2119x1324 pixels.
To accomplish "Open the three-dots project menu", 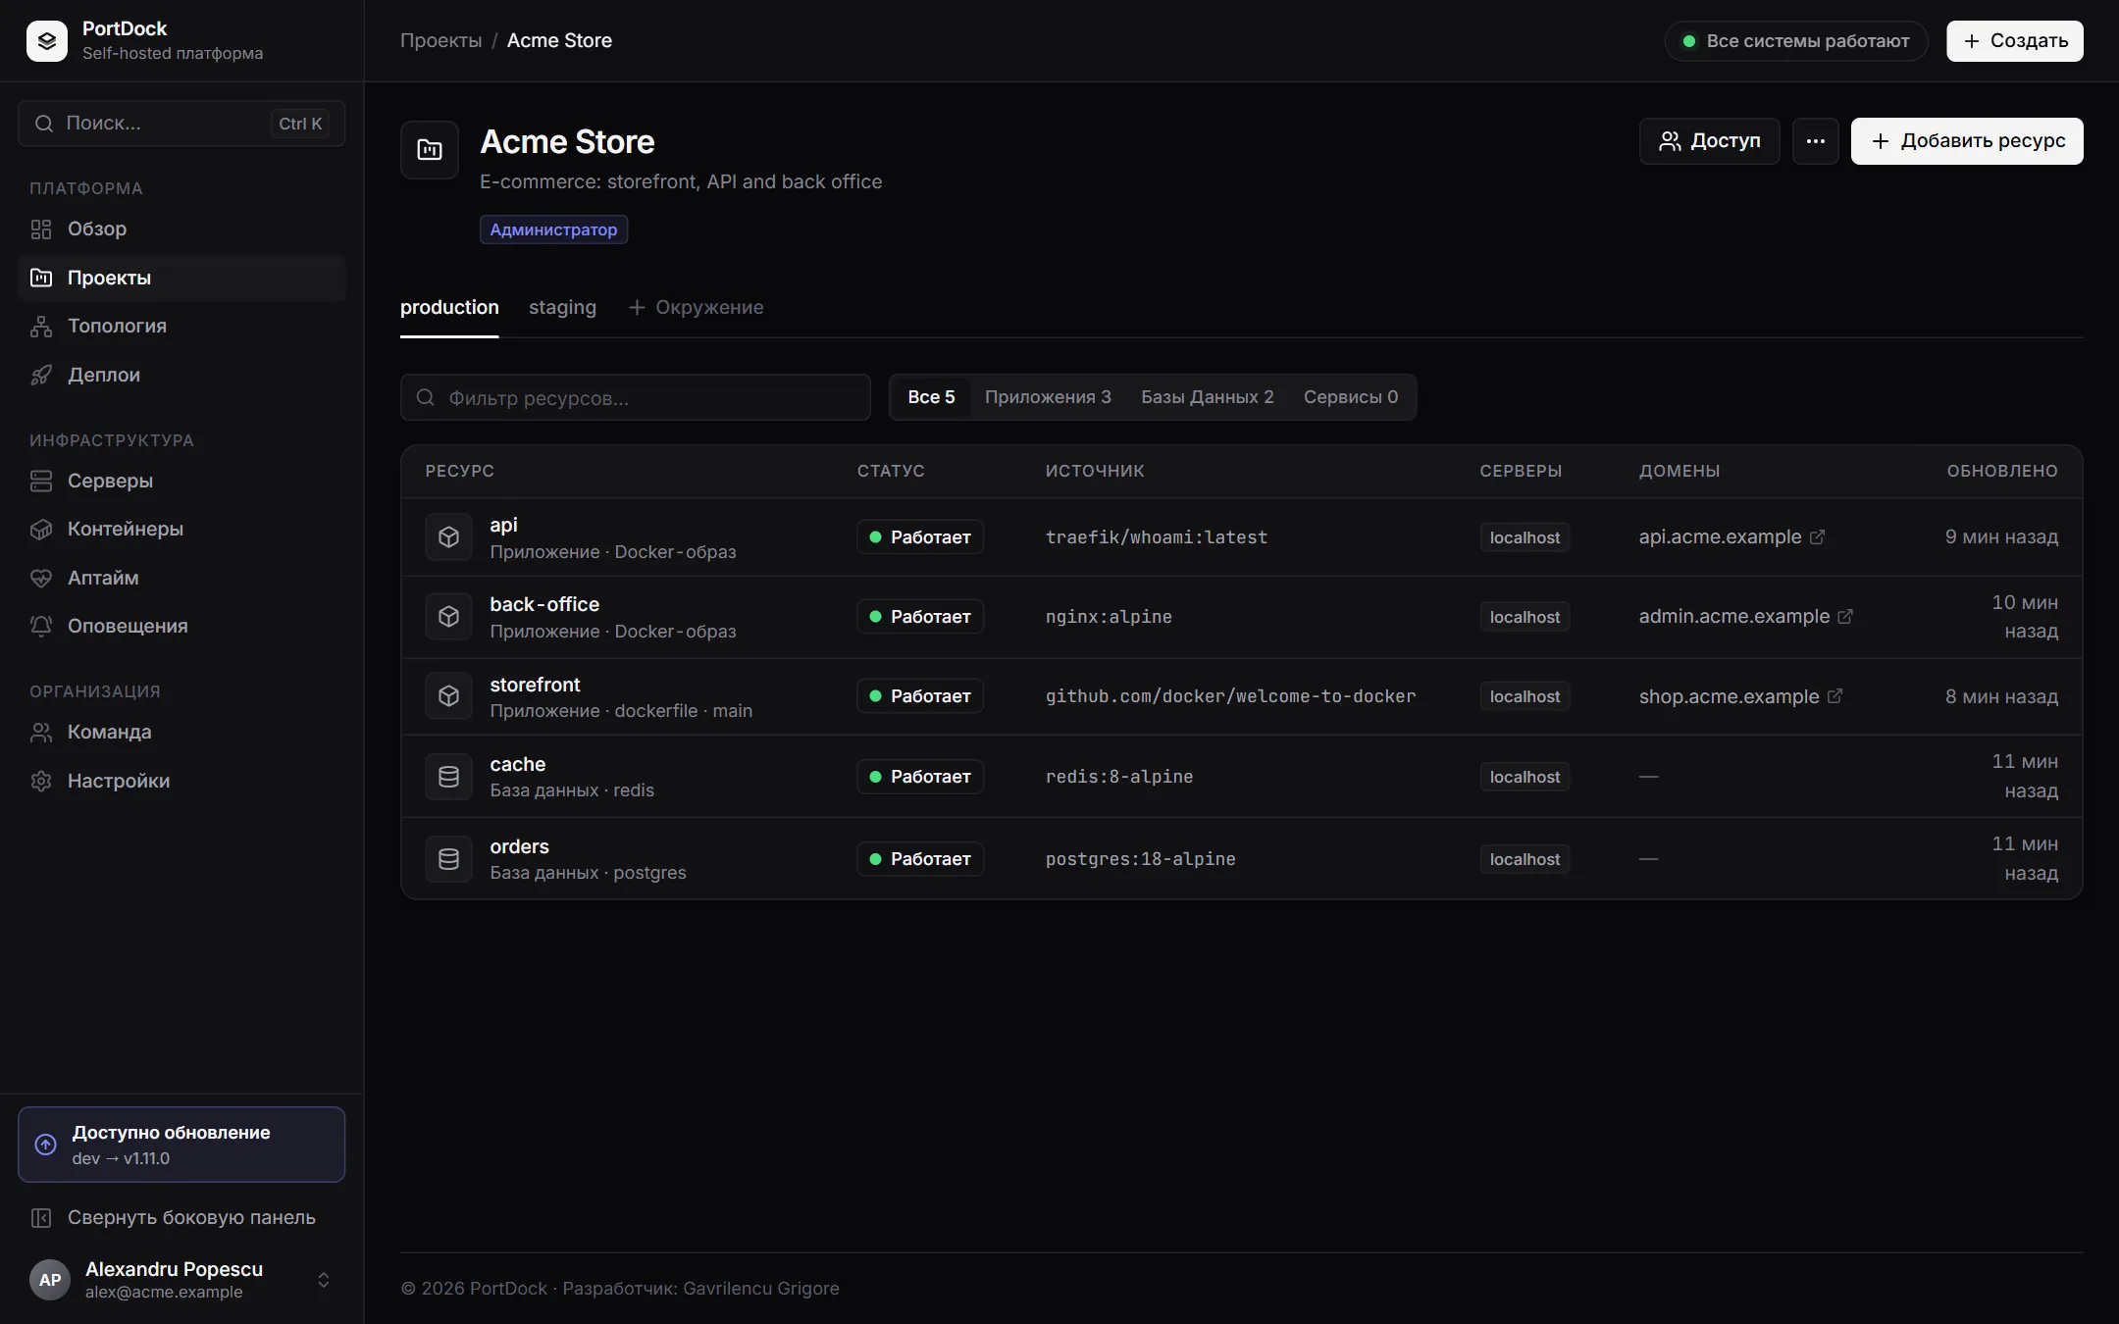I will click(1815, 141).
